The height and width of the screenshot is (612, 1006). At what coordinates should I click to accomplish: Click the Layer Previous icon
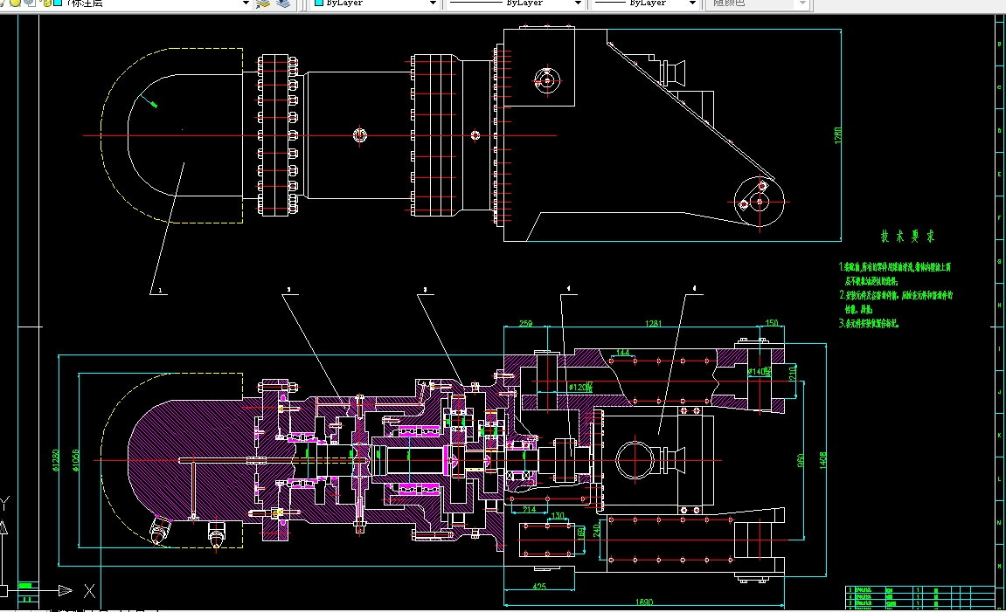(x=283, y=3)
